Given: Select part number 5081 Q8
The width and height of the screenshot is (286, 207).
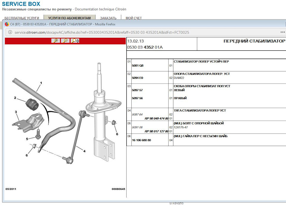Looking at the screenshot, I should (x=138, y=65).
